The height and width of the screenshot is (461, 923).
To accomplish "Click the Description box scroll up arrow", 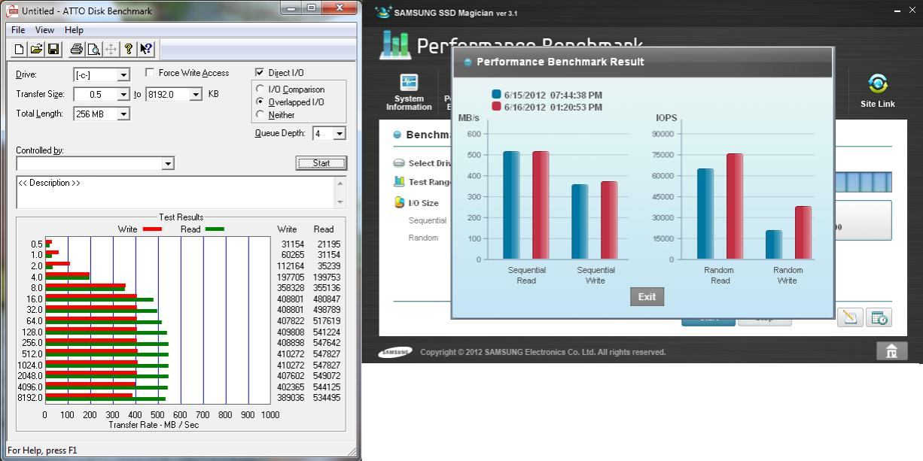I will [340, 183].
